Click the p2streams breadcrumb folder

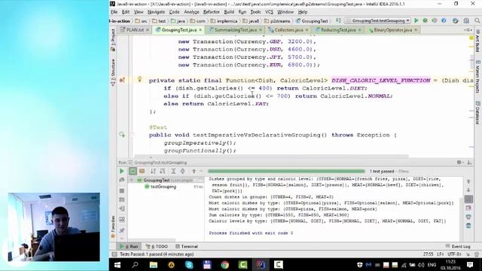[x=278, y=21]
